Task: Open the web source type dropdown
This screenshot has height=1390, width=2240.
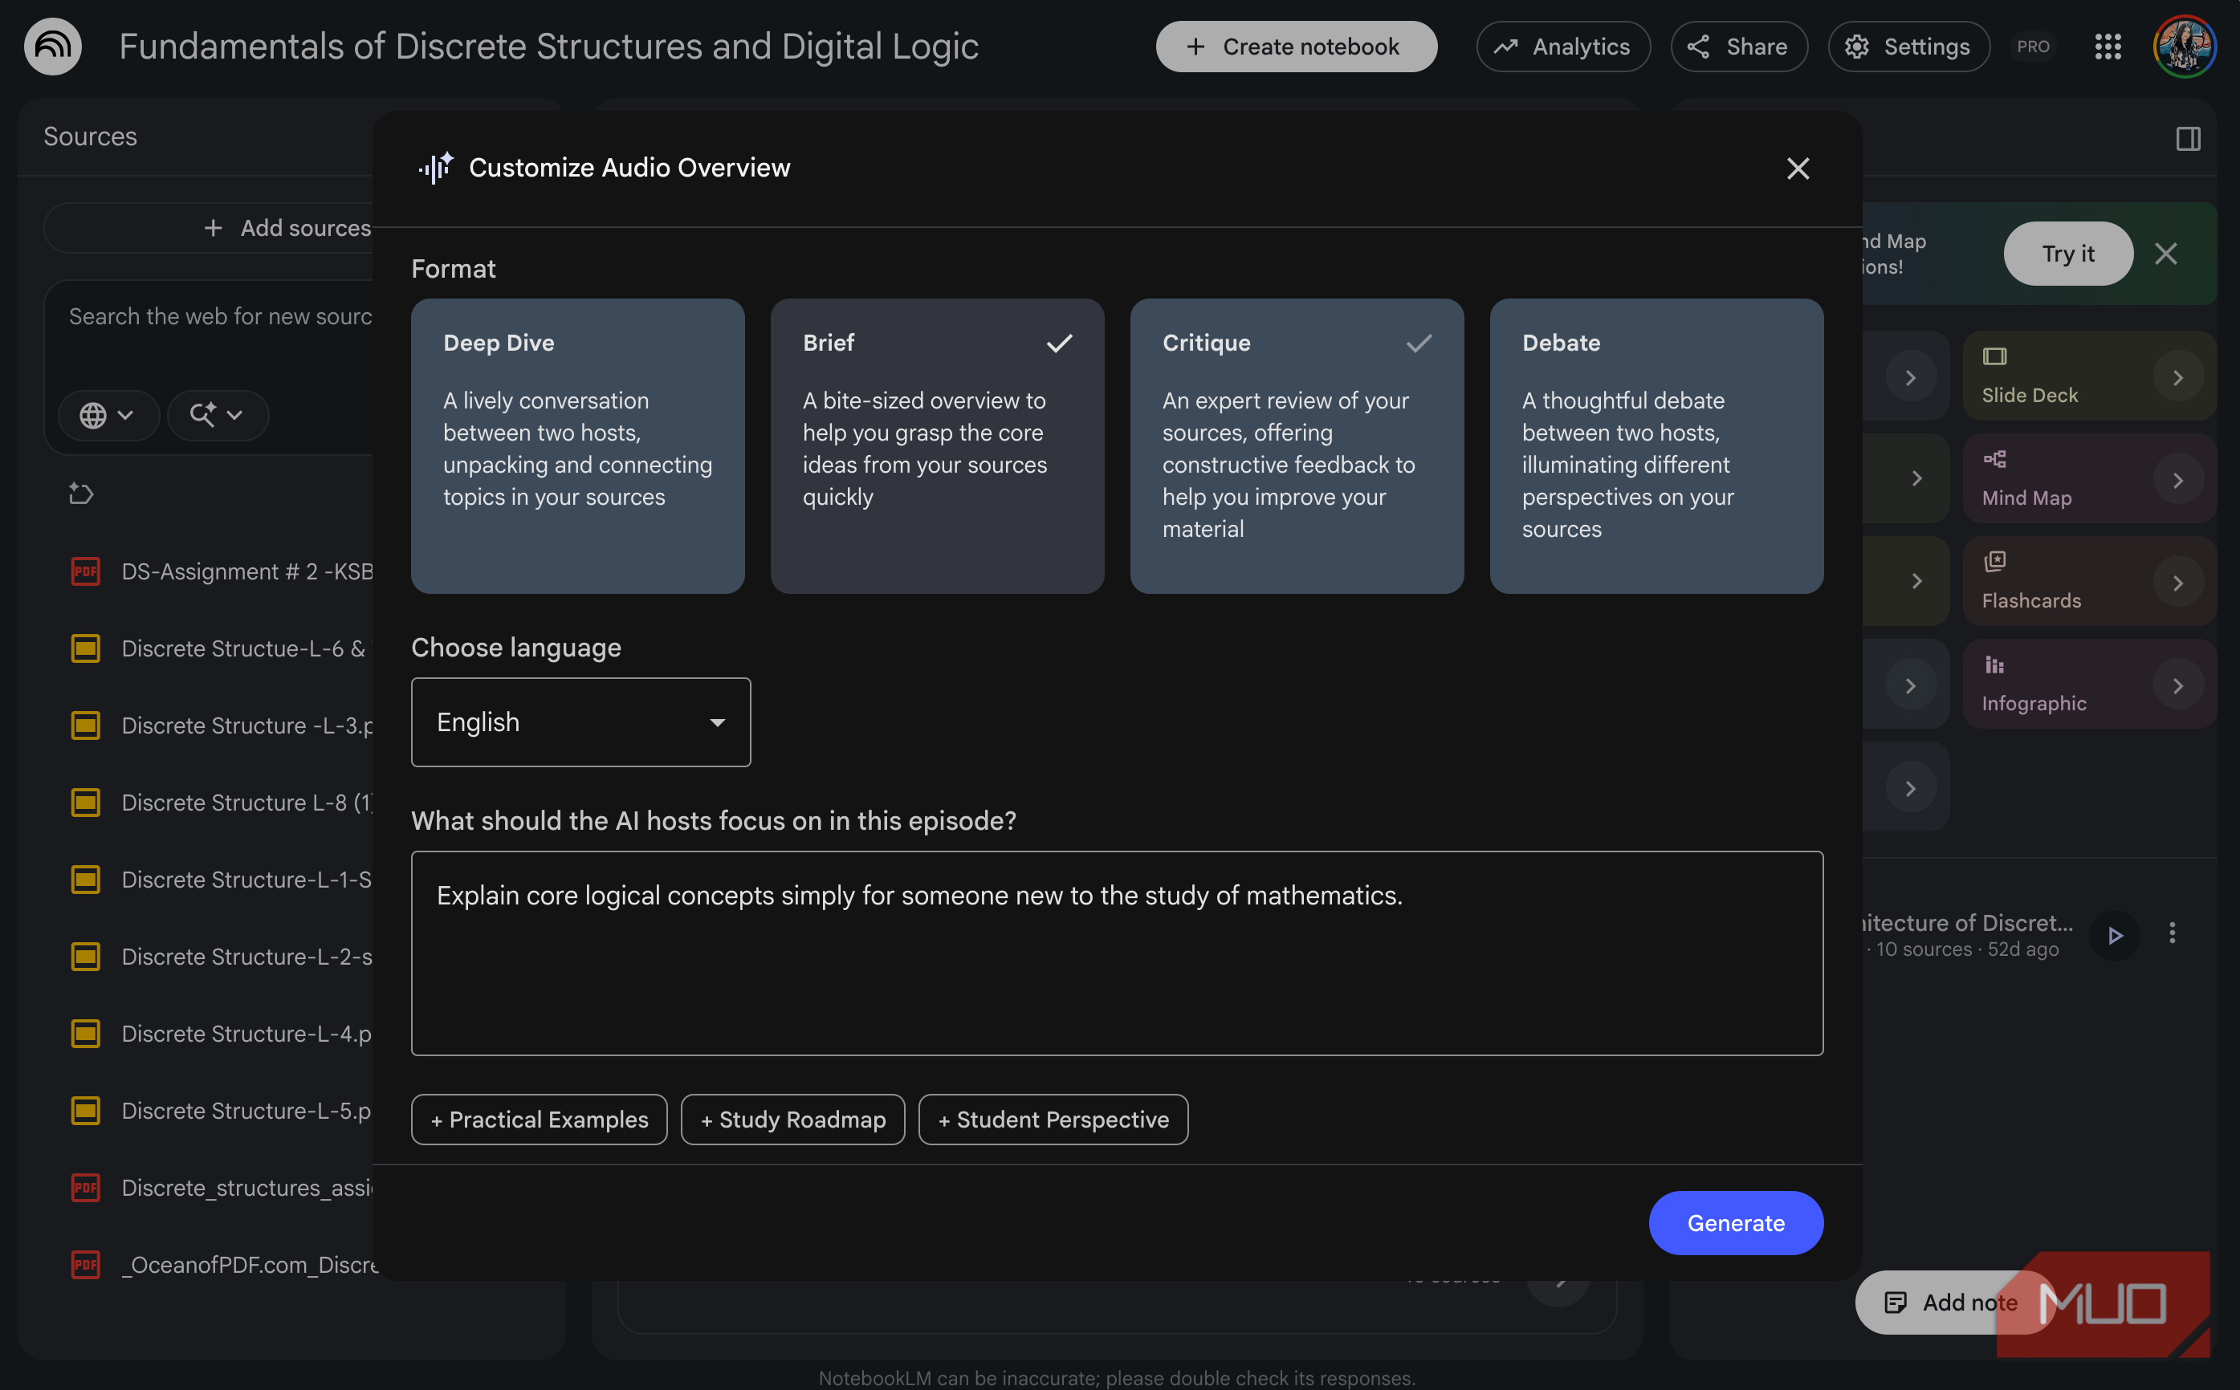Action: click(108, 416)
